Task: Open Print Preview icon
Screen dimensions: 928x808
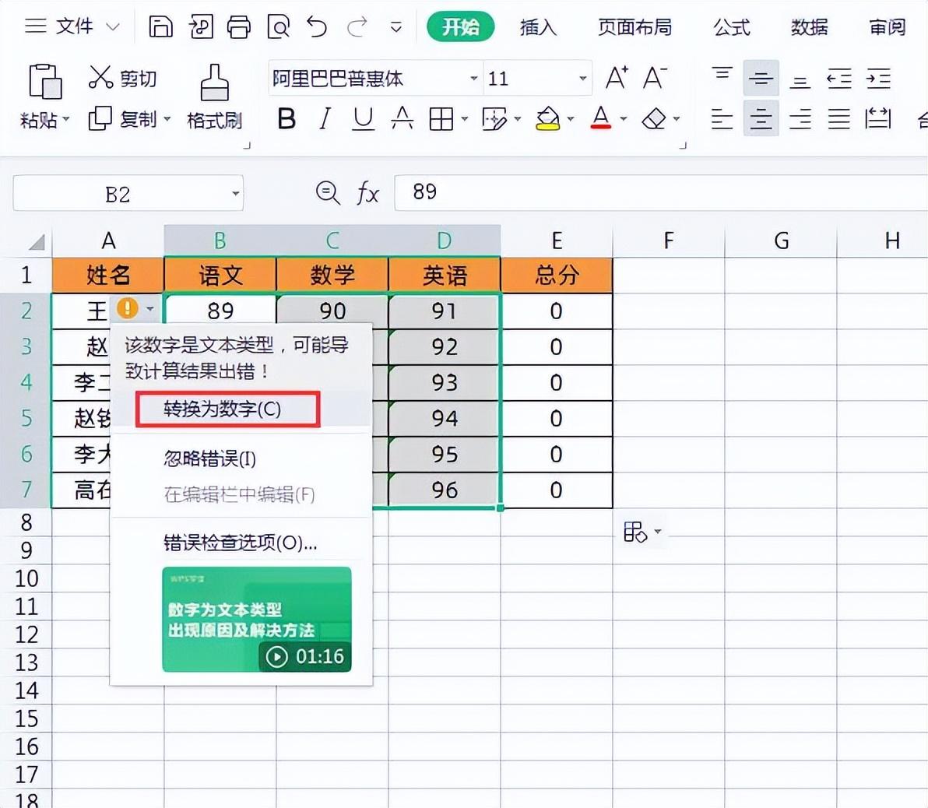Action: [278, 26]
